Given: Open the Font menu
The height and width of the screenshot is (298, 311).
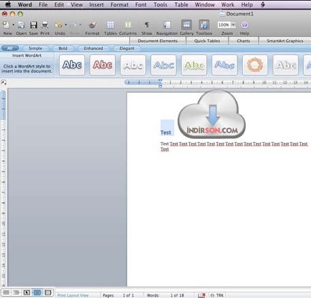Looking at the screenshot, I should [x=141, y=5].
